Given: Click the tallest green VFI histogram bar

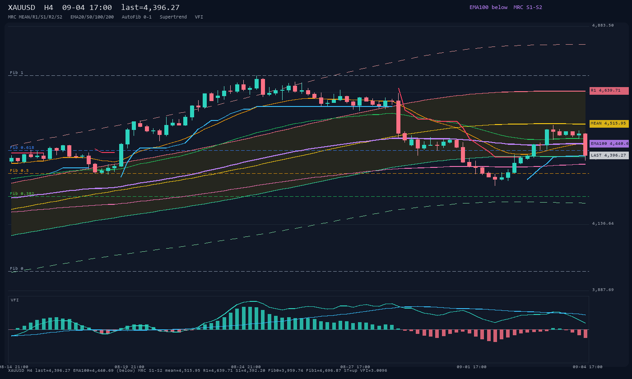Looking at the screenshot, I should tap(250, 318).
